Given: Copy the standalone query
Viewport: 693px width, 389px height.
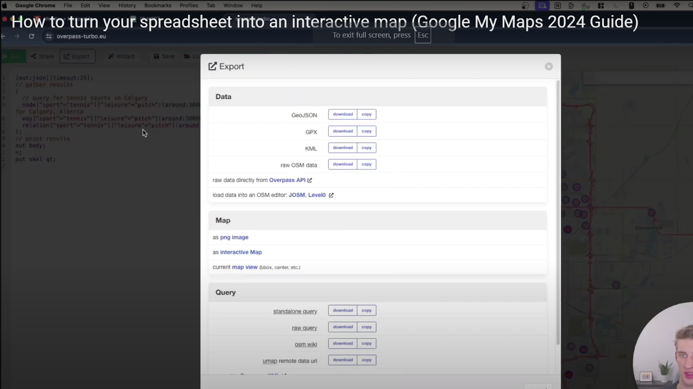Looking at the screenshot, I should 366,310.
